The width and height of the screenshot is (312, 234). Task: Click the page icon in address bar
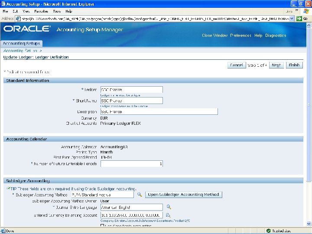(x=18, y=19)
